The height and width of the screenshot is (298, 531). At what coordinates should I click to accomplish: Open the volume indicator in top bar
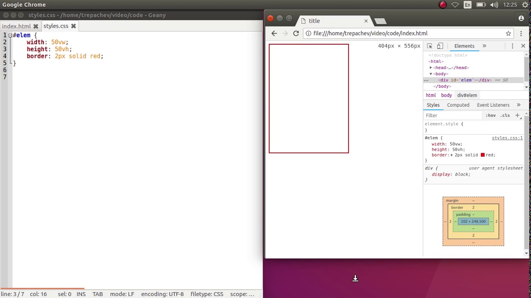494,5
